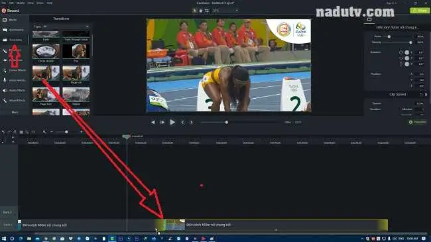Expand the More sidebar options
The width and height of the screenshot is (431, 242).
(x=15, y=112)
